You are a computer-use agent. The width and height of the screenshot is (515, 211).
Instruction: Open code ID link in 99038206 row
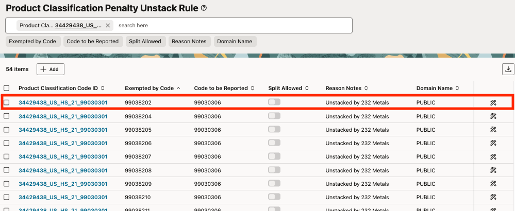point(63,143)
